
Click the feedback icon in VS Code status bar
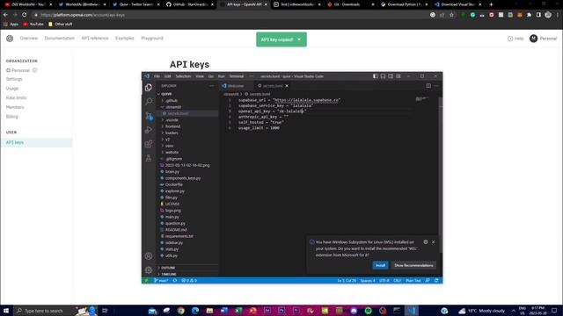tap(428, 281)
